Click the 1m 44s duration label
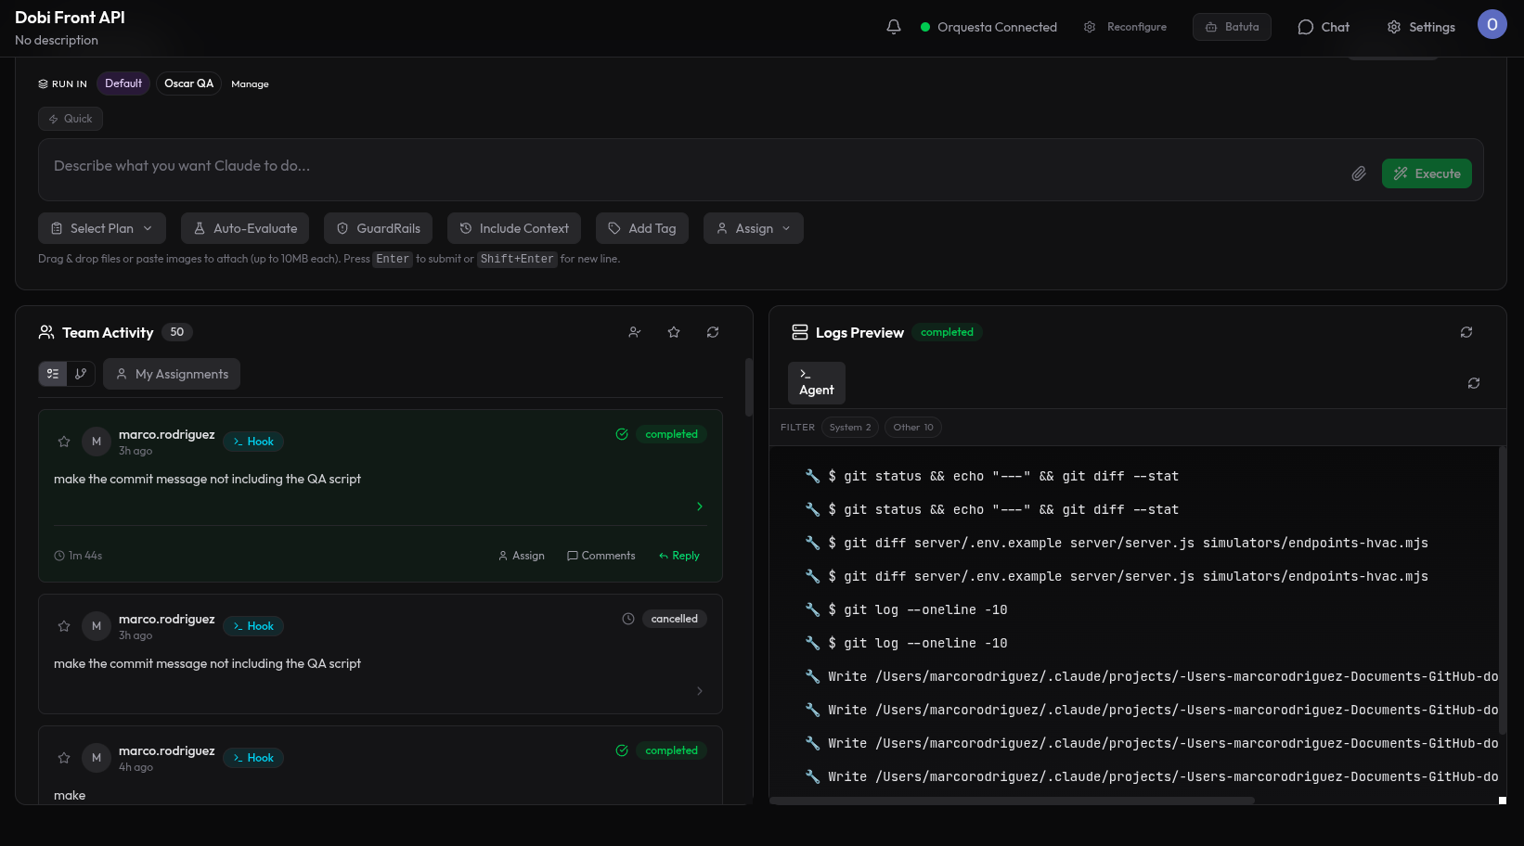The height and width of the screenshot is (846, 1524). tap(79, 556)
